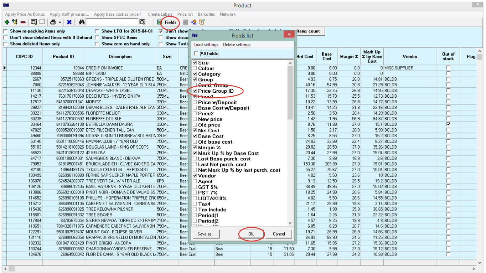Click Load settings in Fields list
This screenshot has height=273, width=486.
pos(206,45)
